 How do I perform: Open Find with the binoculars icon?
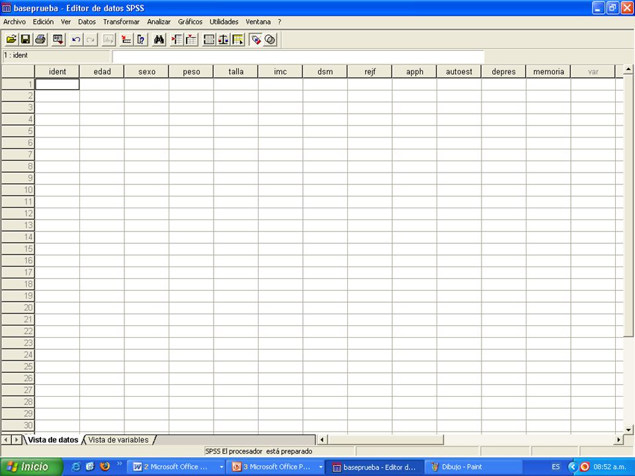pos(159,40)
